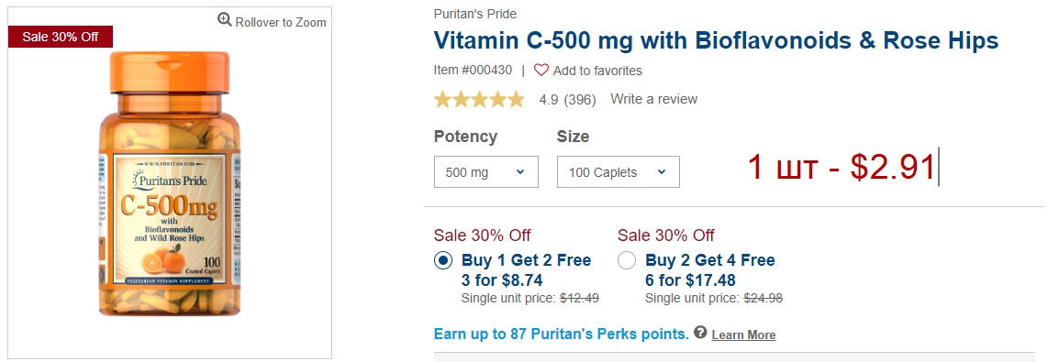
Task: Select Buy 1 Get 2 Free option
Action: pyautogui.click(x=443, y=260)
